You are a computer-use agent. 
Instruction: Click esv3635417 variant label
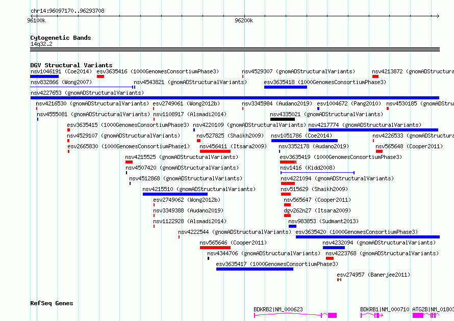pyautogui.click(x=277, y=264)
